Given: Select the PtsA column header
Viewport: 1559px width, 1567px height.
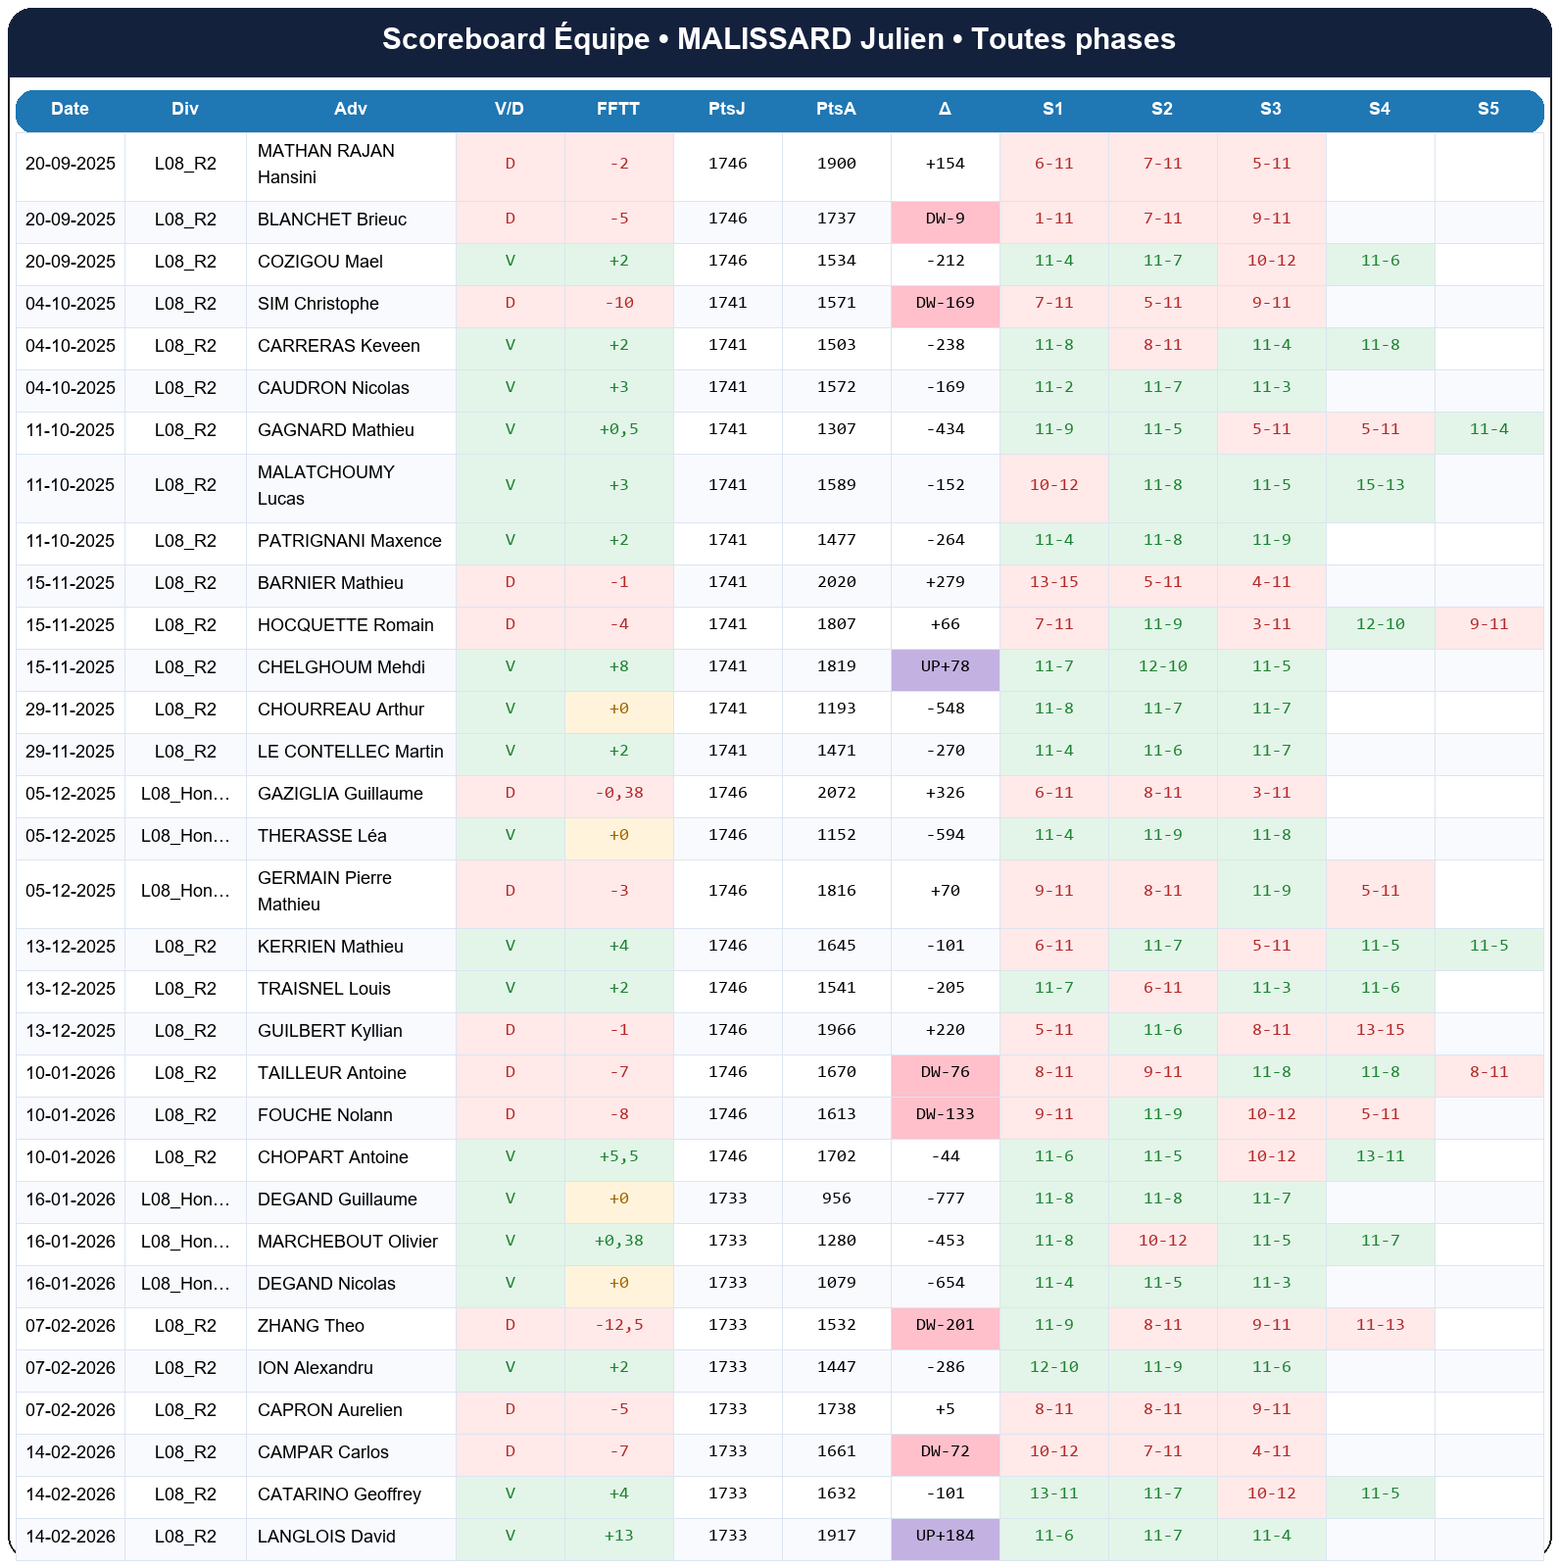Looking at the screenshot, I should (x=836, y=109).
